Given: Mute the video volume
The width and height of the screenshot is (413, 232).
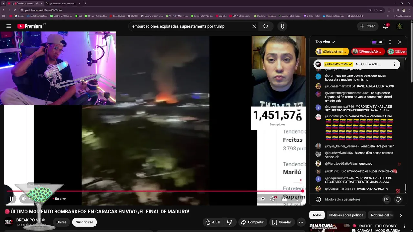Looking at the screenshot, I should (x=24, y=199).
